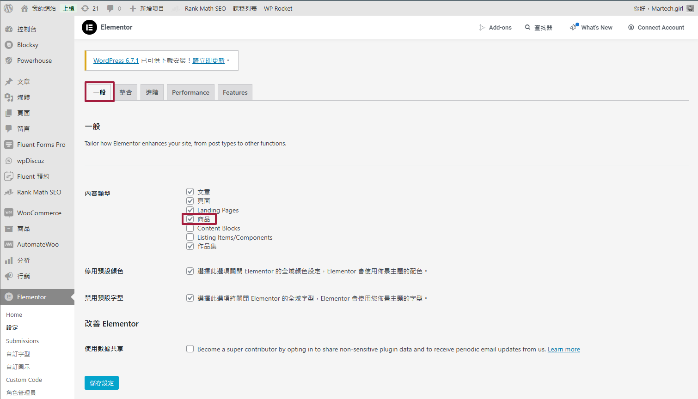Select the WooCommerce icon in the sidebar
Screen dimensions: 698x399
tap(9, 212)
